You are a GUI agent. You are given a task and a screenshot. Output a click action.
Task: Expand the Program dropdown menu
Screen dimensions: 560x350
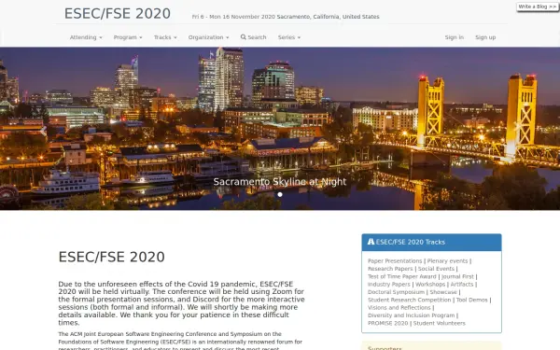coord(128,37)
